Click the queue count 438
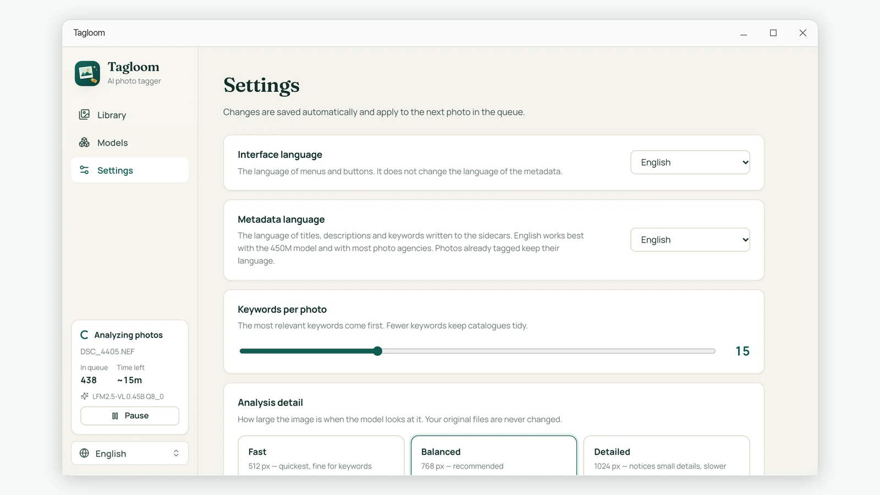 click(x=89, y=380)
